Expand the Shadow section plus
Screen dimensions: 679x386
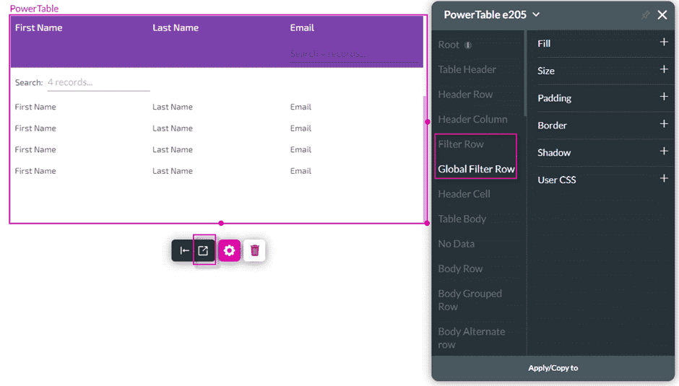pos(664,152)
